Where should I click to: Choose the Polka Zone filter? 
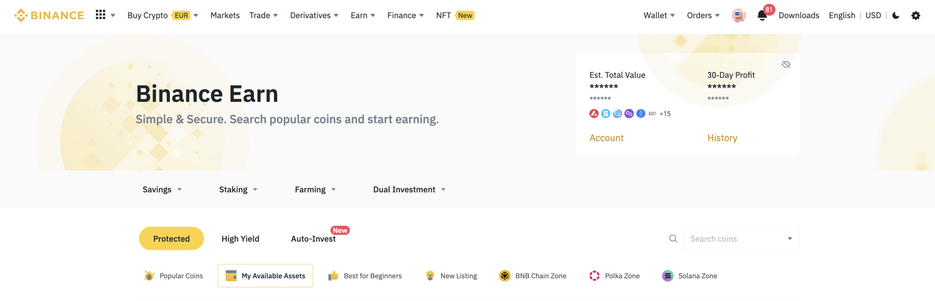click(x=615, y=276)
